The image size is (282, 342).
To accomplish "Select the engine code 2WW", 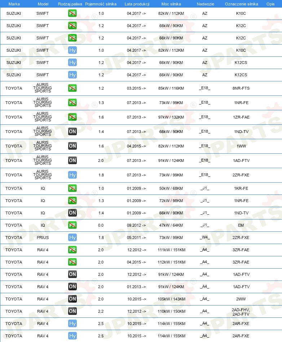I will [x=241, y=299].
